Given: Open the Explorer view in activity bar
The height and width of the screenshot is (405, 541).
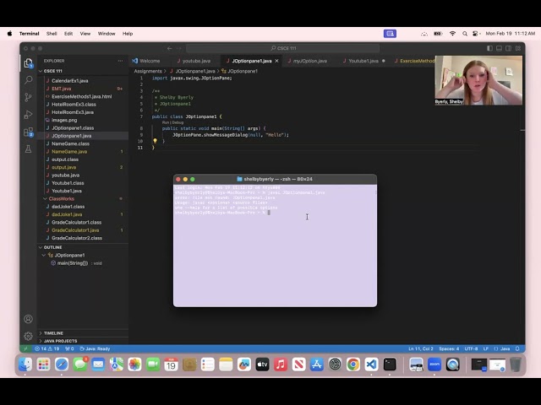Looking at the screenshot, I should [28, 63].
